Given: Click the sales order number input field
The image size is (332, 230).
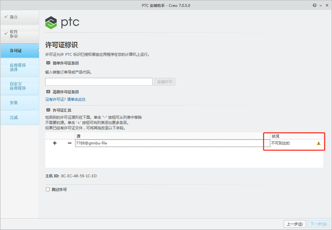Looking at the screenshot, I should [x=99, y=82].
